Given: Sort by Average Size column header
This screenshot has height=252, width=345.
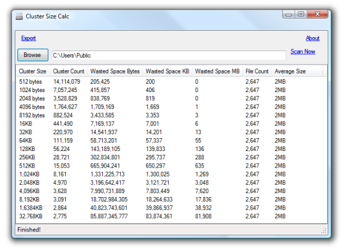Looking at the screenshot, I should (297, 72).
